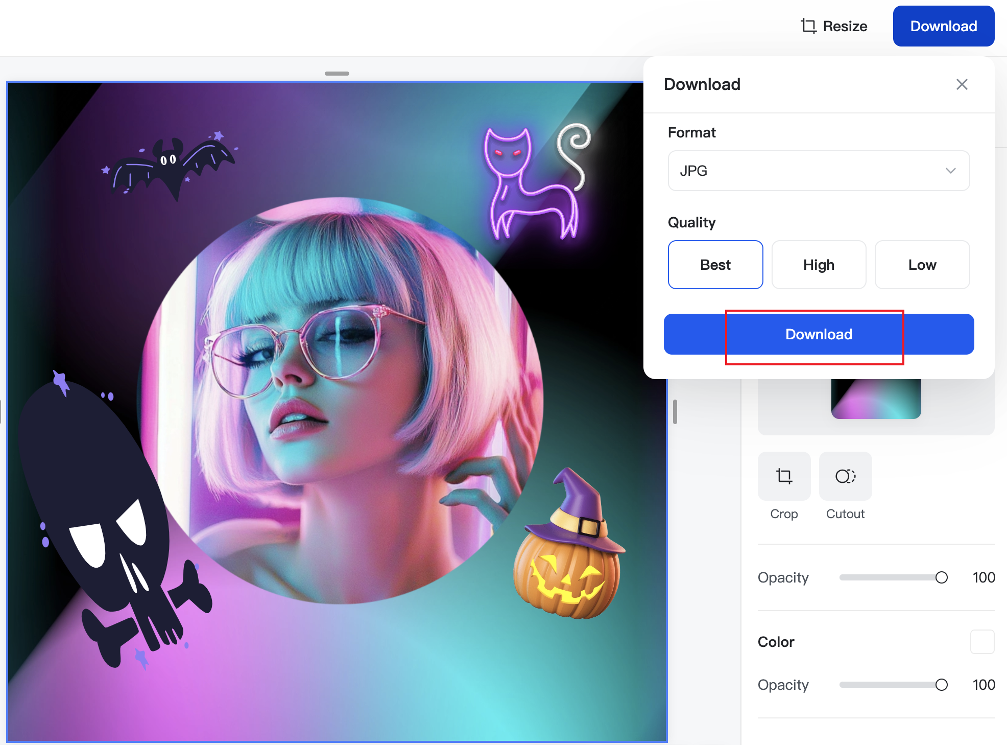Choose High quality option

coord(819,265)
